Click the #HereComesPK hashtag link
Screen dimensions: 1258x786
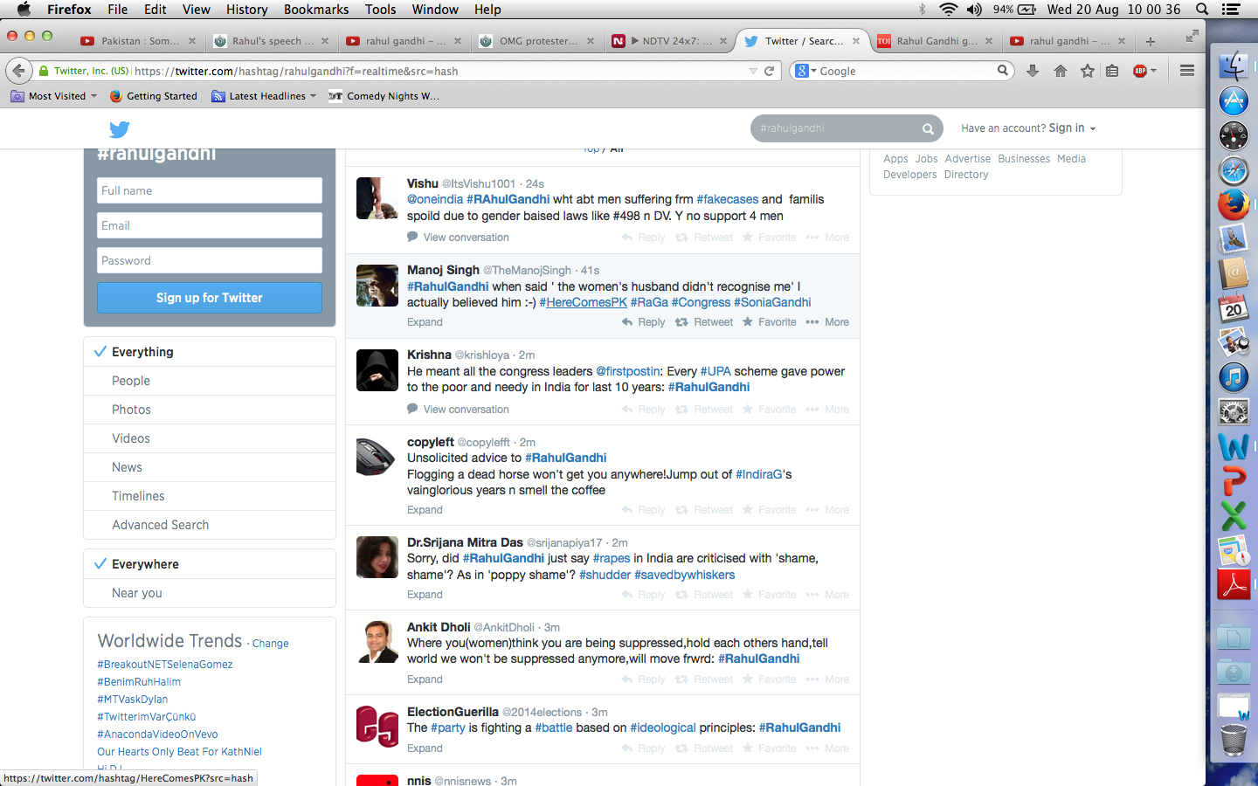point(583,302)
